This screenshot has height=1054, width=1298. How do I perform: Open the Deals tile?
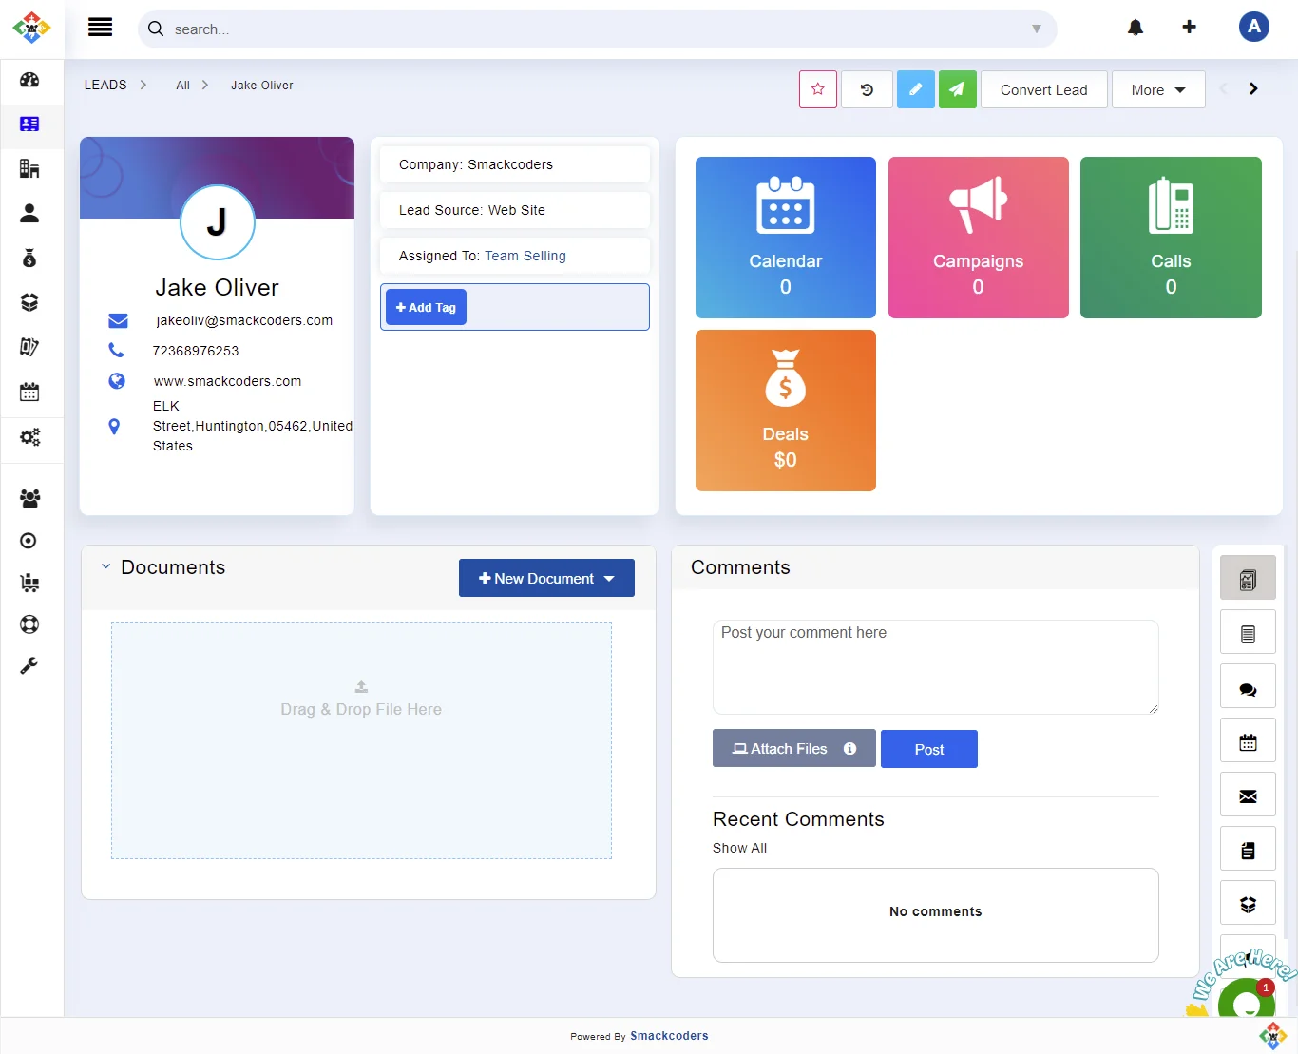click(785, 411)
